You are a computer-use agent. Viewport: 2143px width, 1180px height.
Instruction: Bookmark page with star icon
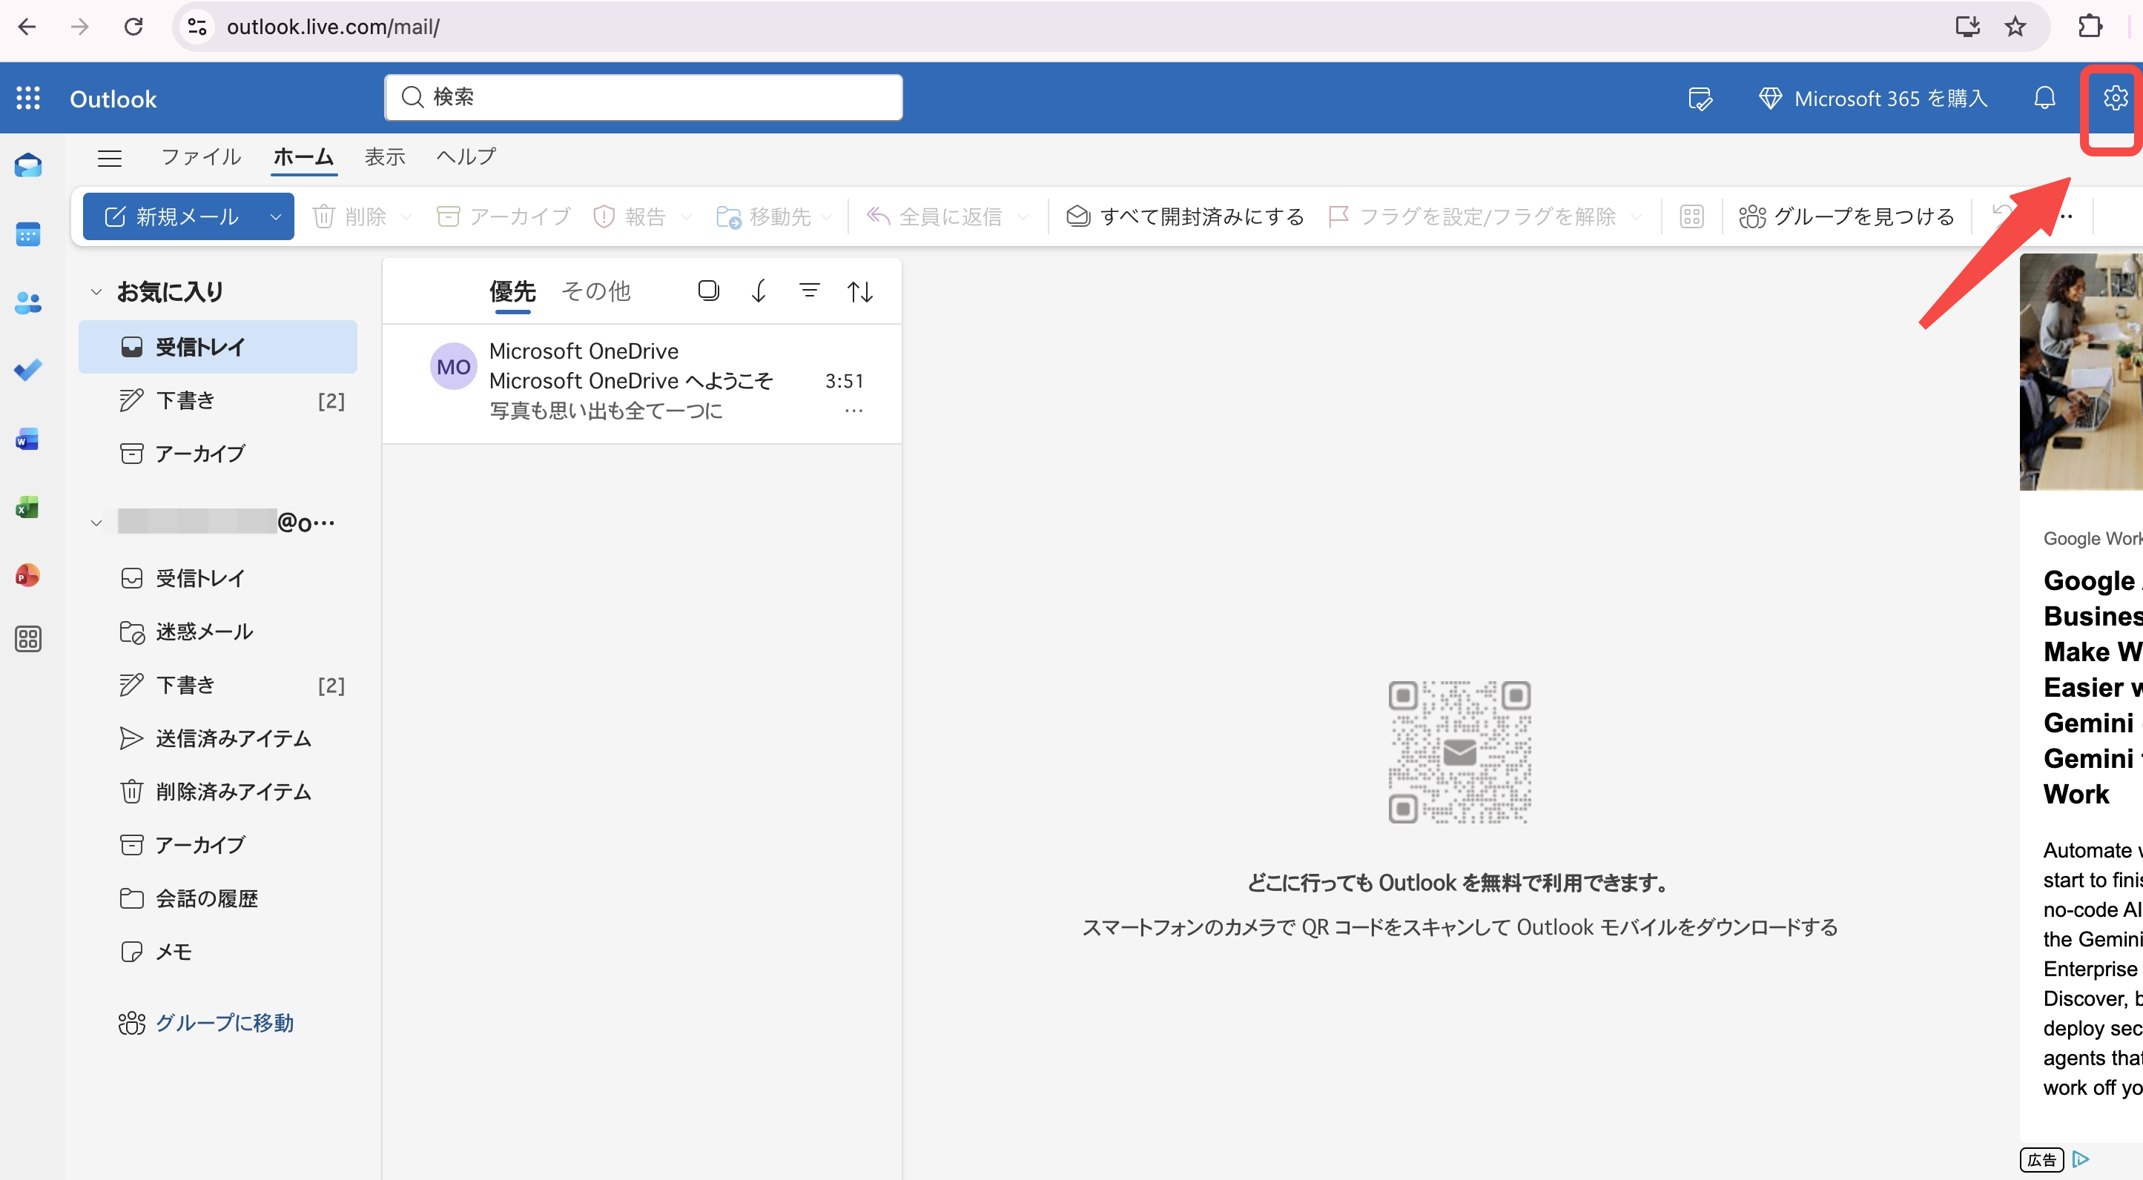click(x=2015, y=27)
